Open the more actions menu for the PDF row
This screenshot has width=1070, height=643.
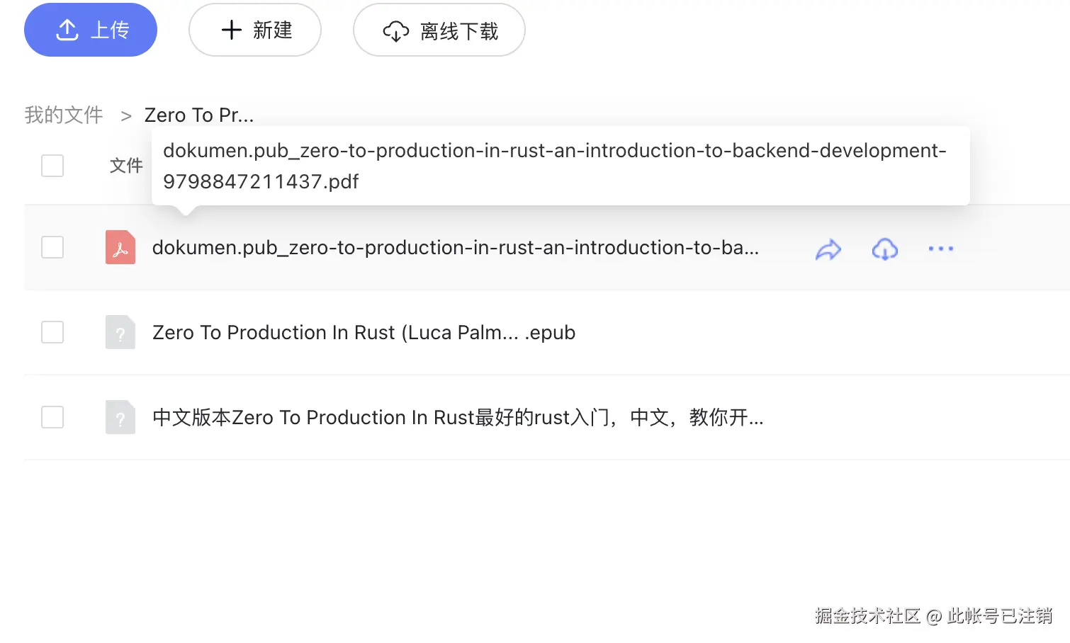[940, 249]
